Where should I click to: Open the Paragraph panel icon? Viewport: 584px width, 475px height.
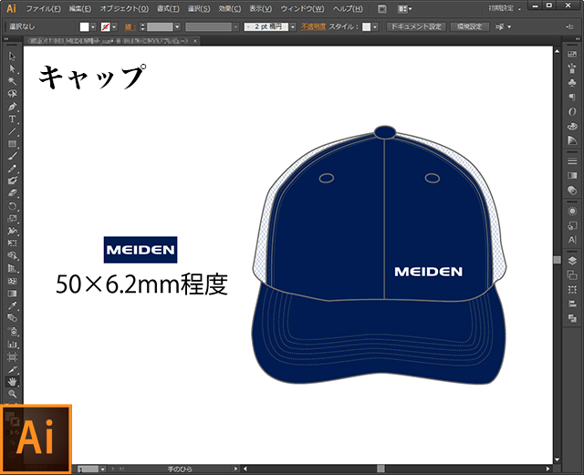(x=572, y=98)
